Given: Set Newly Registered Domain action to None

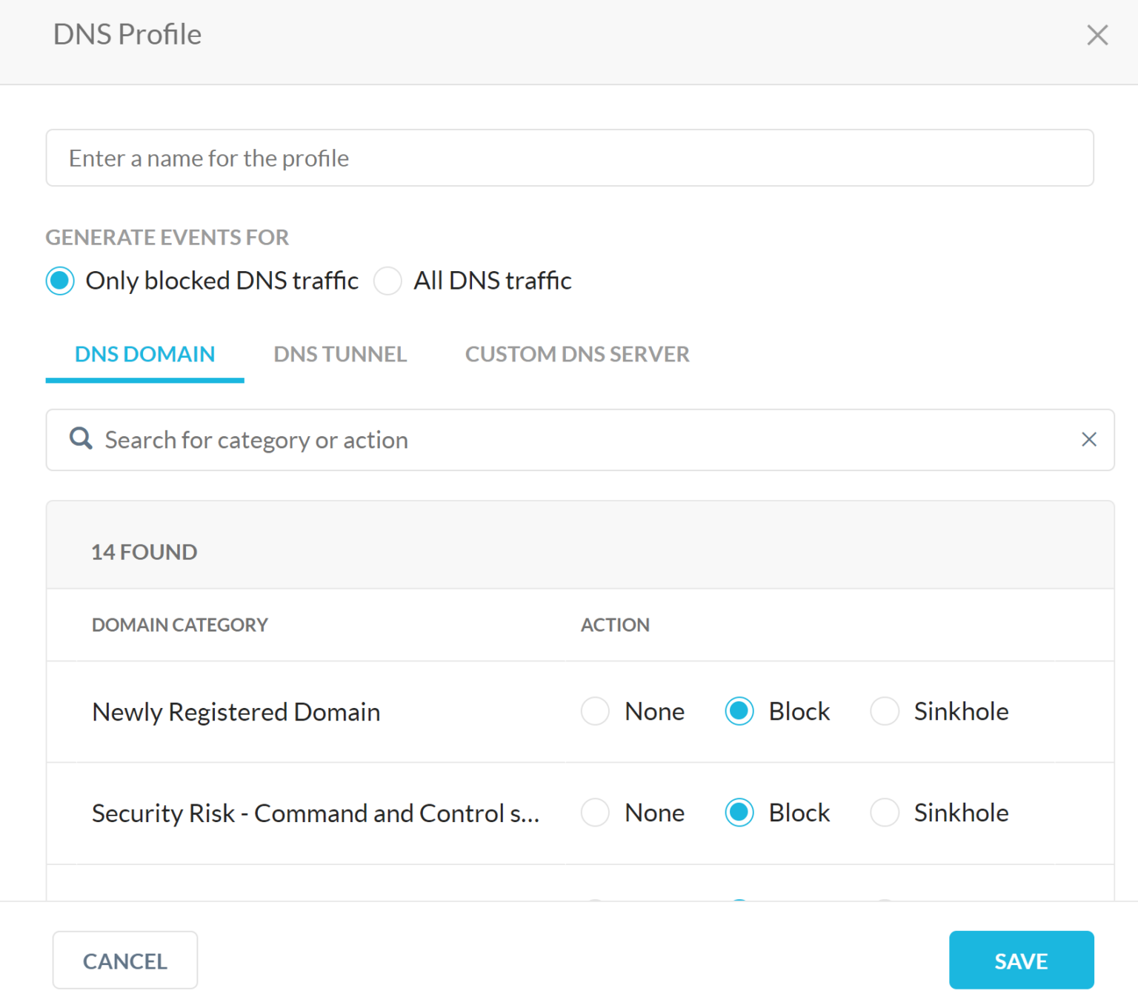Looking at the screenshot, I should pyautogui.click(x=595, y=711).
